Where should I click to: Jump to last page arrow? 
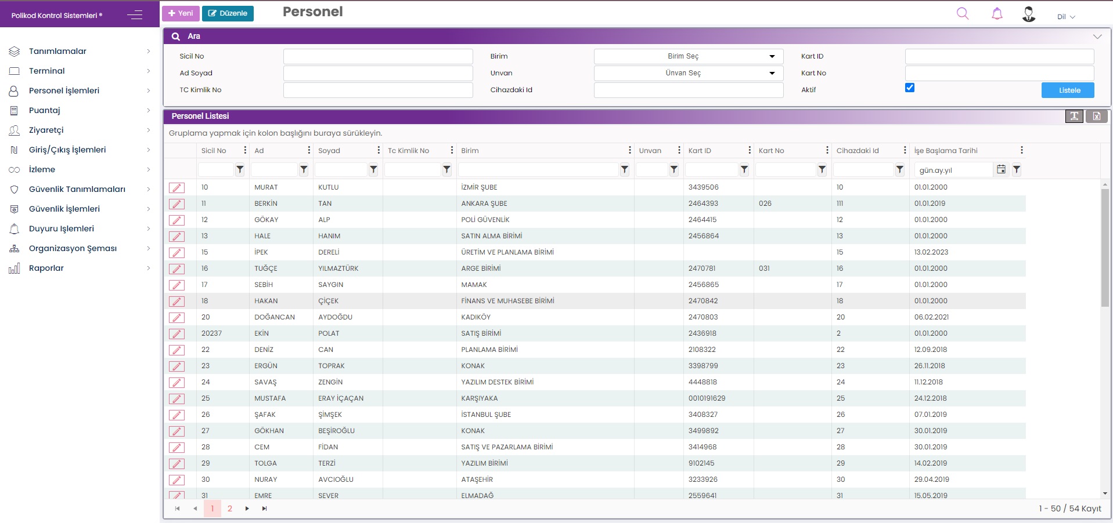pos(265,509)
